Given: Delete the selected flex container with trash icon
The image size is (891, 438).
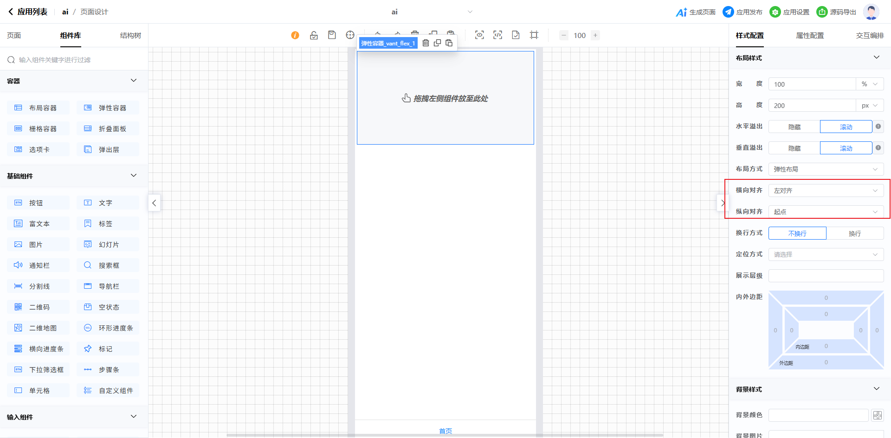Looking at the screenshot, I should pos(426,43).
